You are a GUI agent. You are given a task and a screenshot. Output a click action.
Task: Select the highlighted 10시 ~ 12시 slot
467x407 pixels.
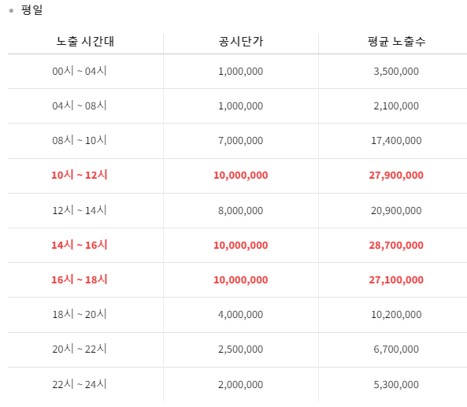click(x=80, y=175)
